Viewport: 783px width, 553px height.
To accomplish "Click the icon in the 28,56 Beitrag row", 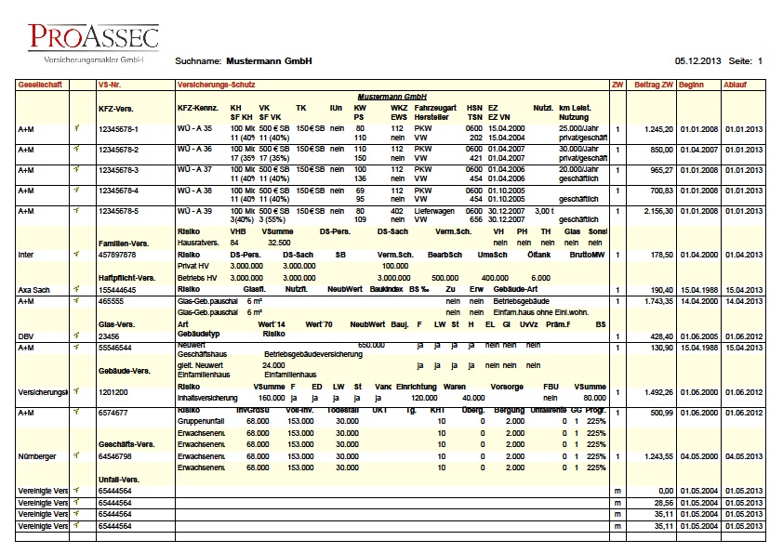I will pyautogui.click(x=76, y=502).
